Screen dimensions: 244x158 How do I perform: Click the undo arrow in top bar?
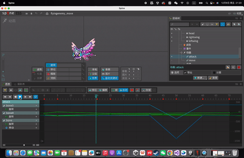[36, 14]
